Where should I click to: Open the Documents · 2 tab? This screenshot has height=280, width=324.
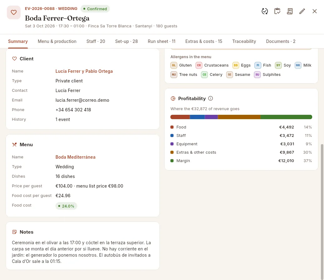pyautogui.click(x=281, y=41)
